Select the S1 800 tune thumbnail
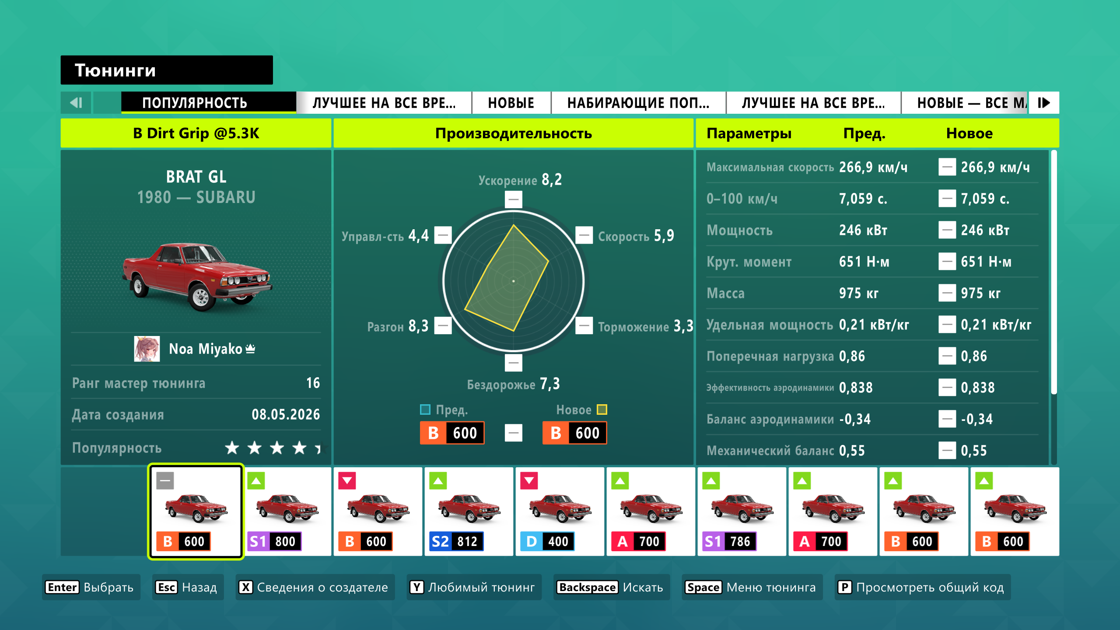1120x630 pixels. (287, 511)
